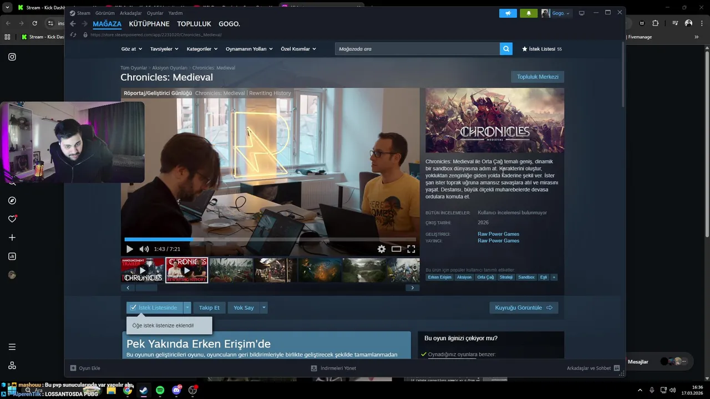The image size is (710, 399).
Task: Switch to the KÜTÜPHANE tab
Action: click(149, 24)
